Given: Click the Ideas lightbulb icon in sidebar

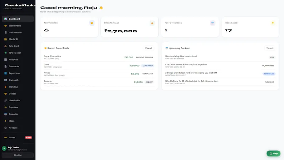Looking at the screenshot, I should point(5,121).
